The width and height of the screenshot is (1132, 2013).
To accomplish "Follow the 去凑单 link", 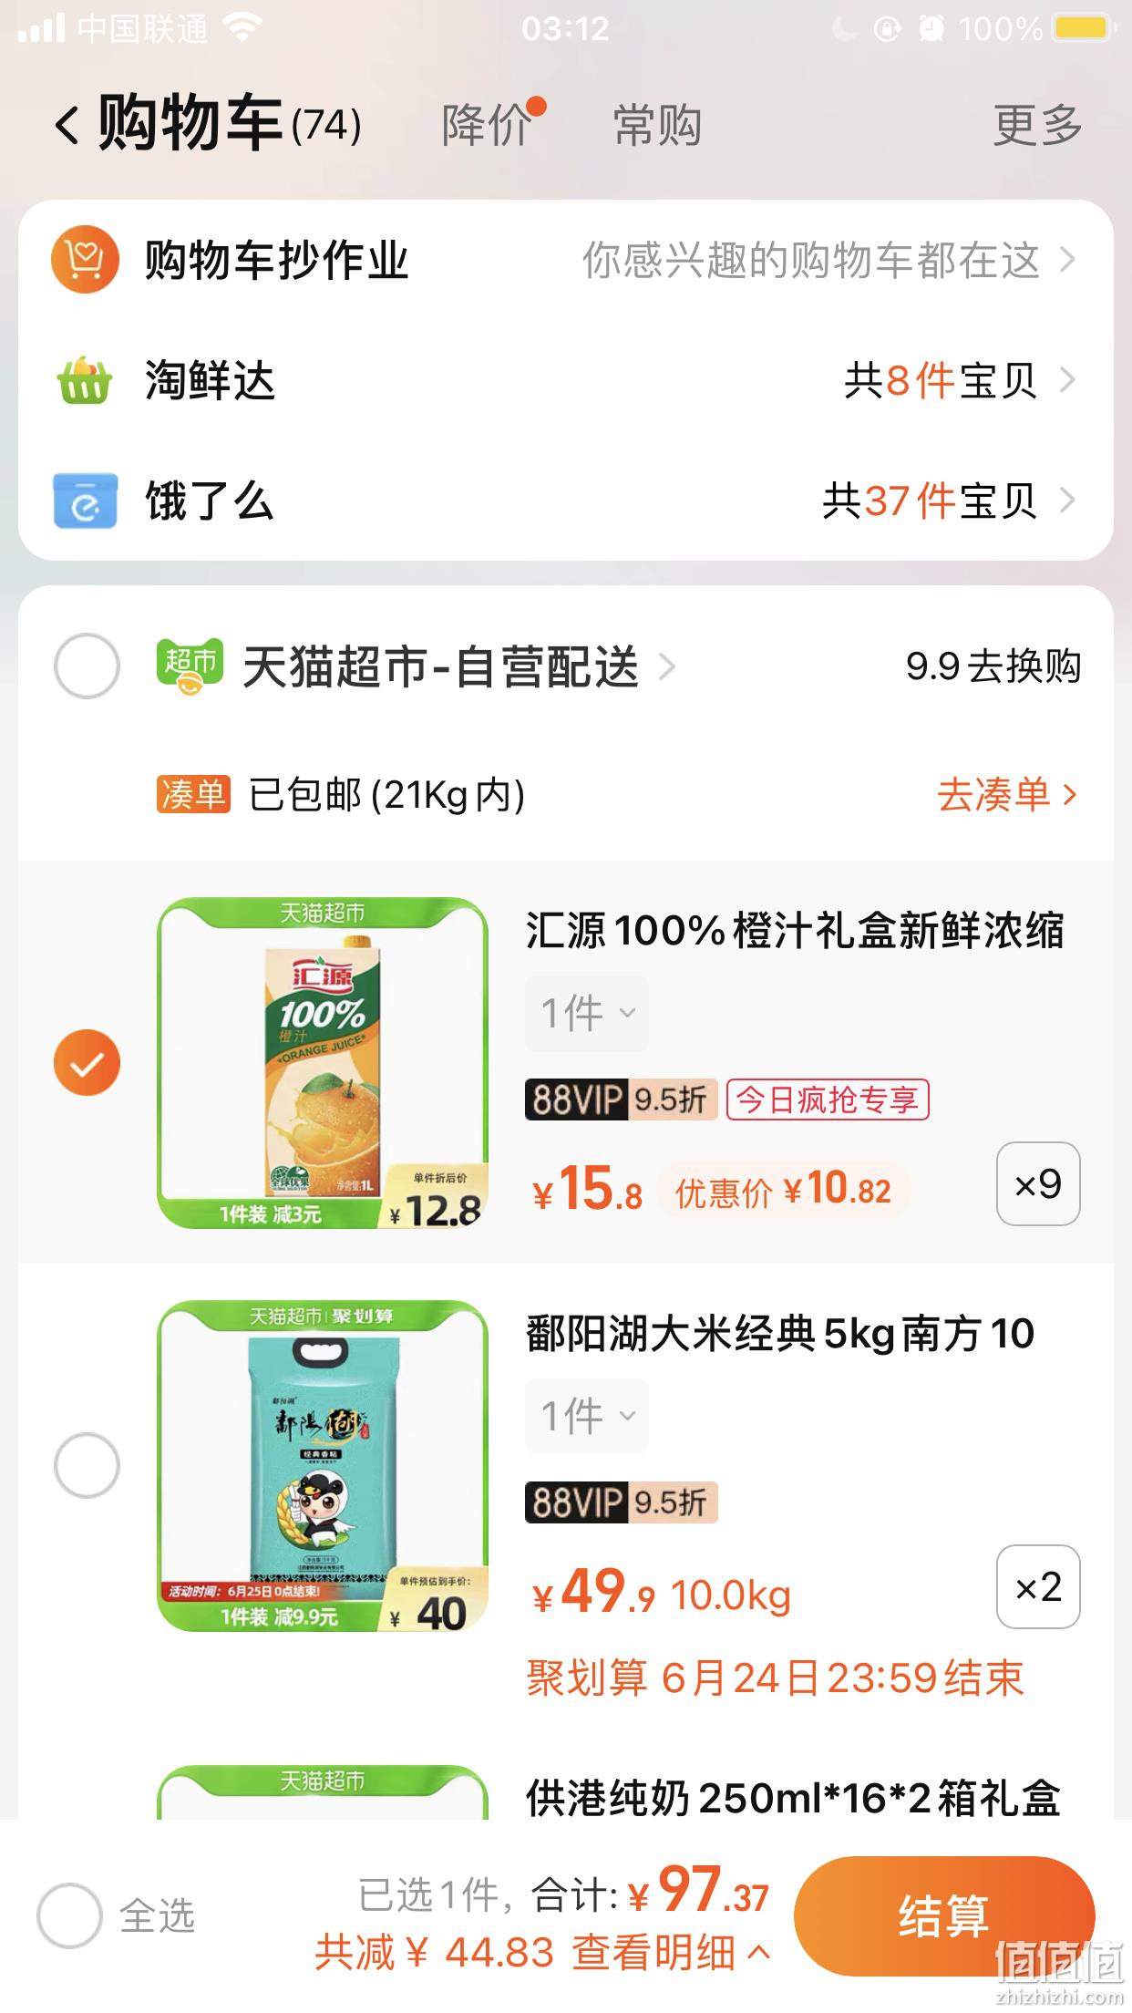I will point(1007,794).
